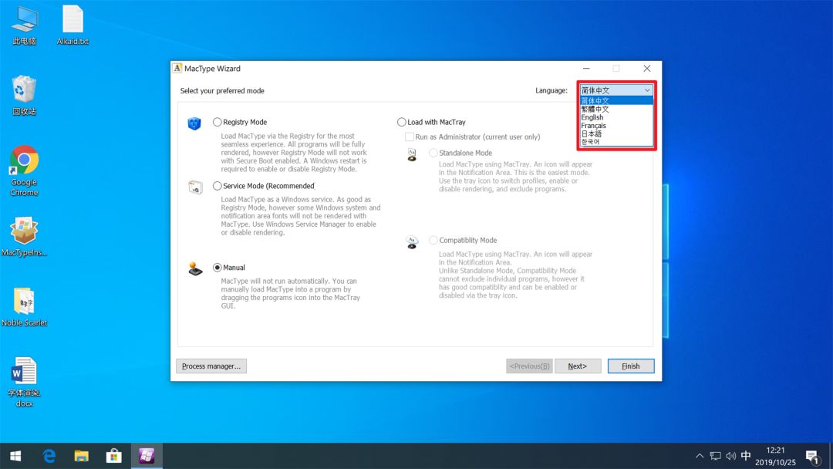Viewport: 833px width, 469px height.
Task: Select the disabled Standalone Mode radio
Action: coord(433,153)
